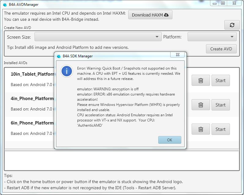Click the 'Installed AVDs' label
Screen dimensions: 244x195
click(16, 63)
